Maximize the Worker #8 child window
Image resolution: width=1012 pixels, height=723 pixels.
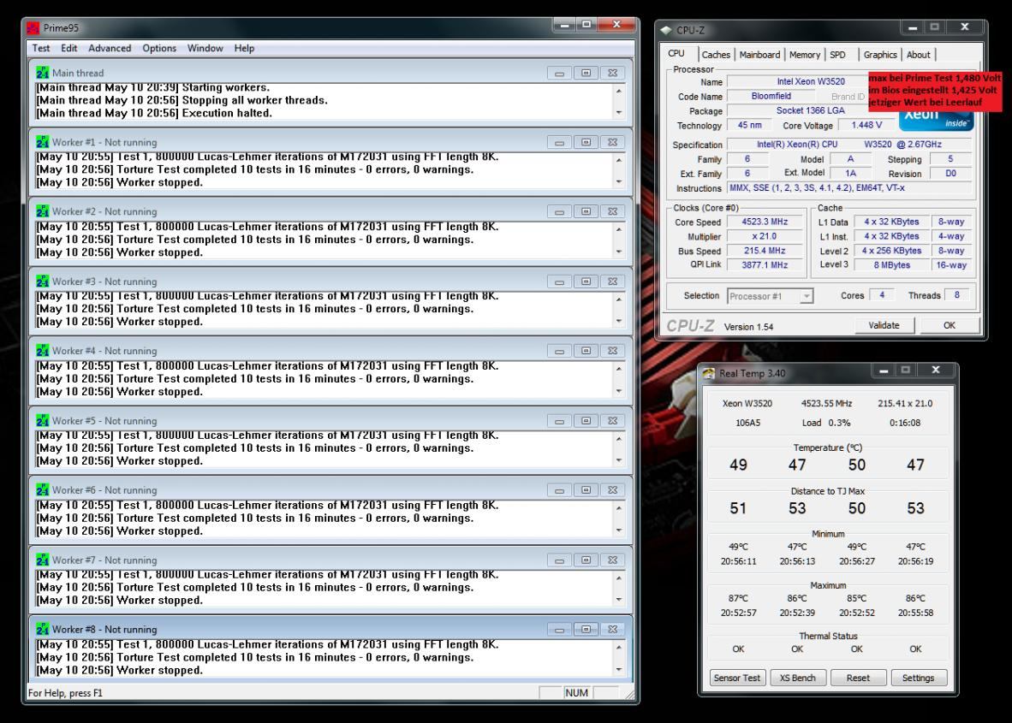(586, 629)
